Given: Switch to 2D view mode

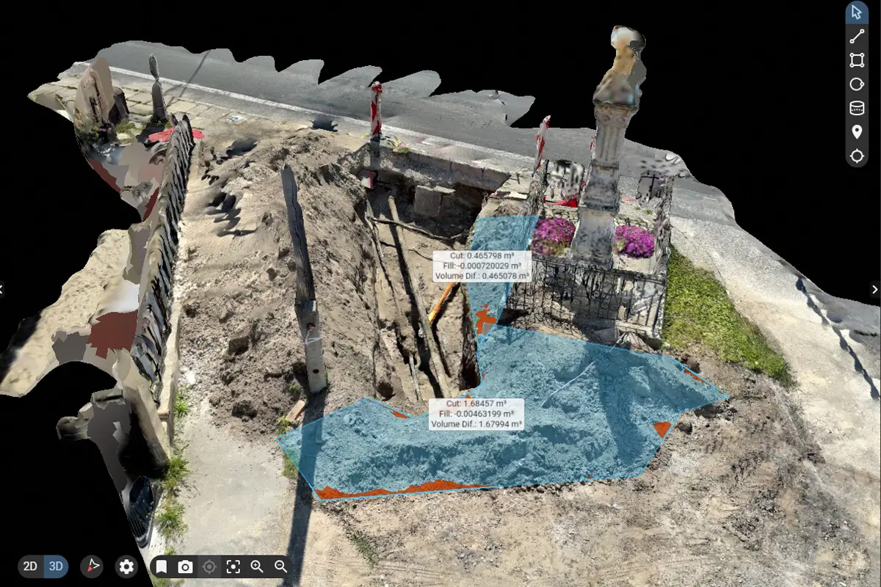Looking at the screenshot, I should click(x=30, y=566).
